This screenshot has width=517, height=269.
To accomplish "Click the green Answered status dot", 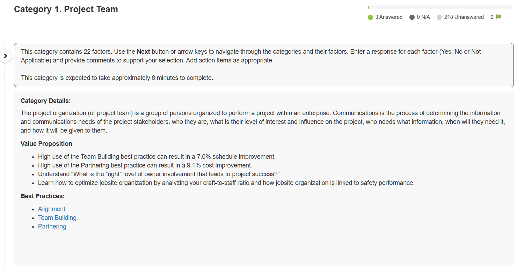I will coord(370,17).
